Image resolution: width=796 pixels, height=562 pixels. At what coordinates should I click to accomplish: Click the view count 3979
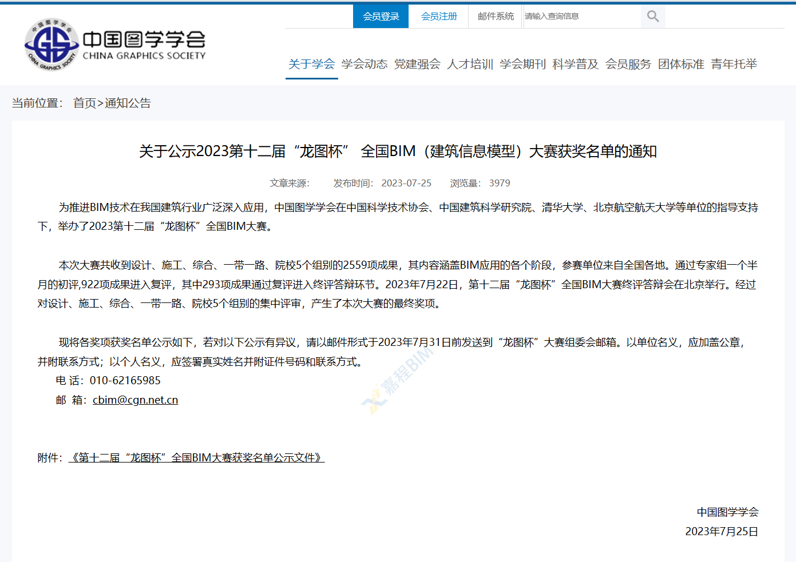coord(500,183)
